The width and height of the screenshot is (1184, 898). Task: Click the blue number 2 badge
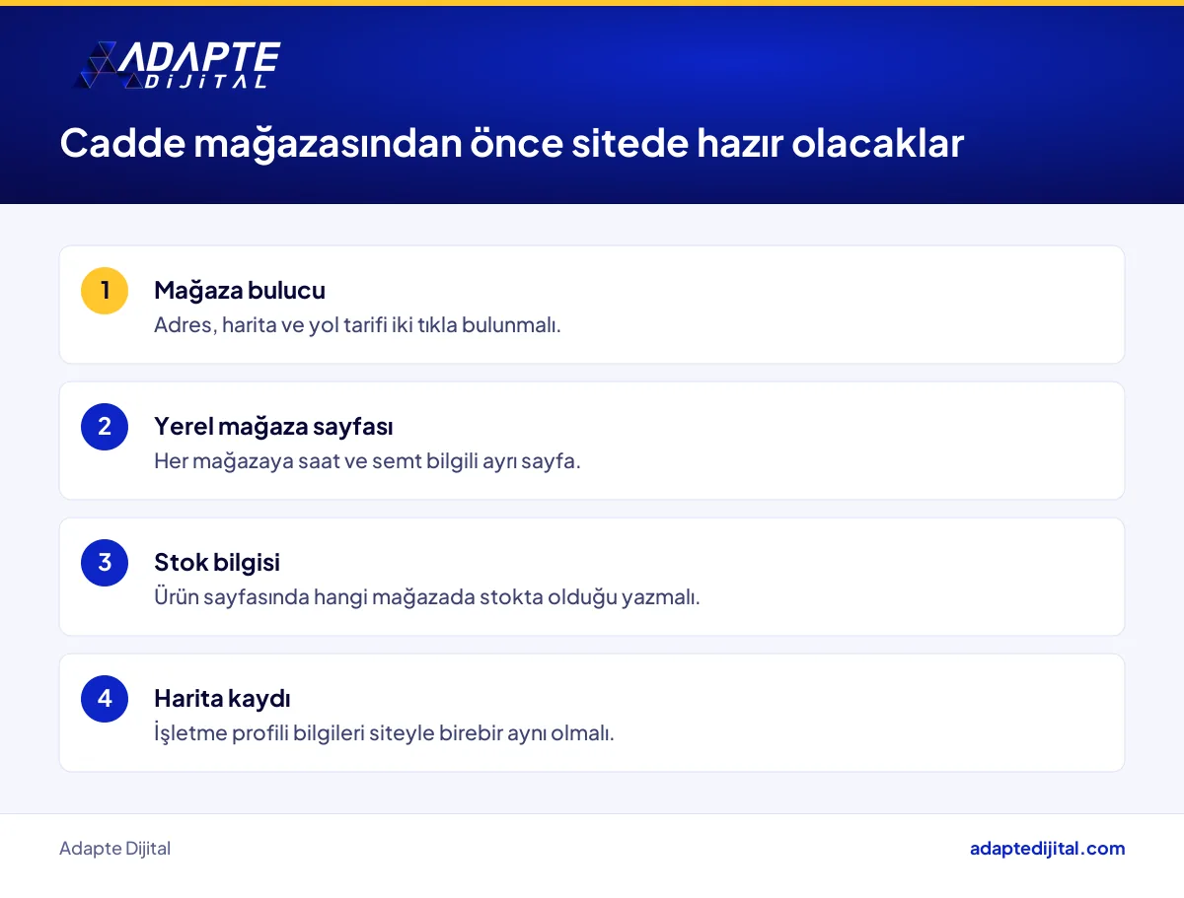point(105,427)
